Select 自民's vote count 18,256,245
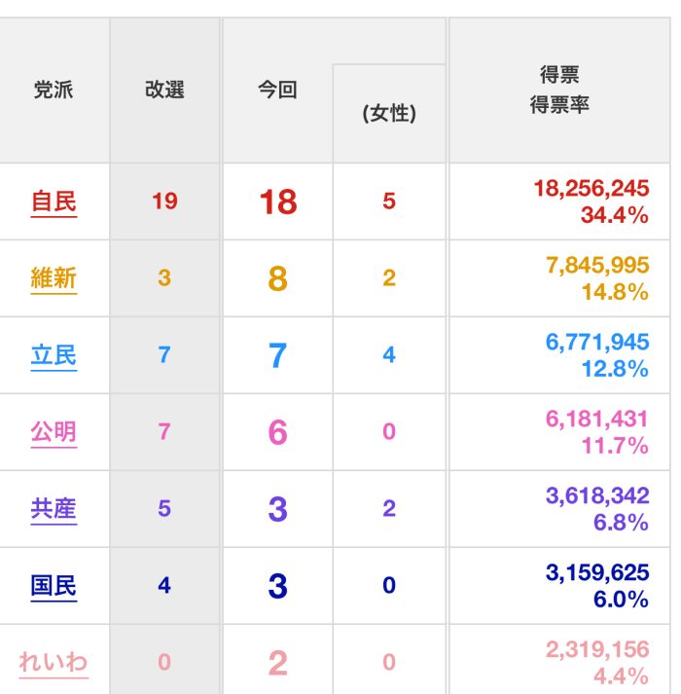 [x=591, y=188]
